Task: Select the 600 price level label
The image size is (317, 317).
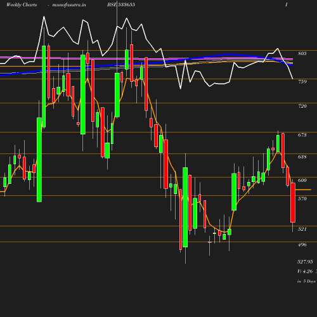Action: pos(302,180)
